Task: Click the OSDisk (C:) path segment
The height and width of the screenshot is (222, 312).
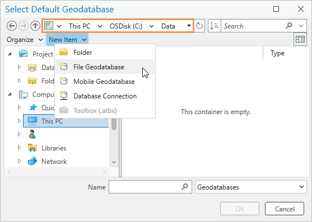Action: point(126,26)
